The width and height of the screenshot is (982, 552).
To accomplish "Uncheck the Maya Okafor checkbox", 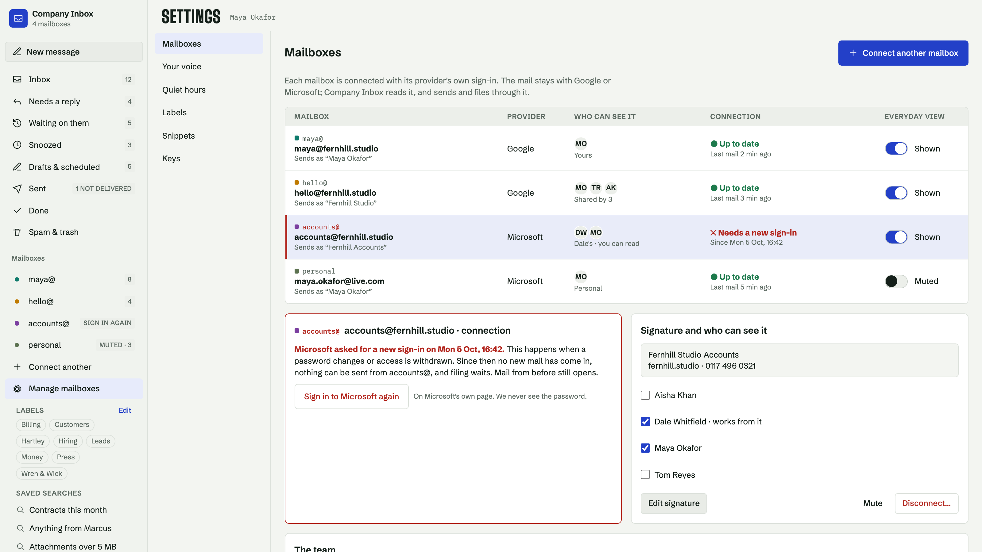I will click(x=645, y=448).
